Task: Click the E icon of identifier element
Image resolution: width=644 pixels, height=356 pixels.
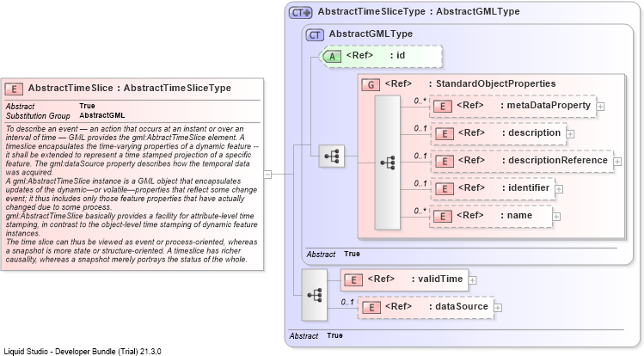Action: 444,189
